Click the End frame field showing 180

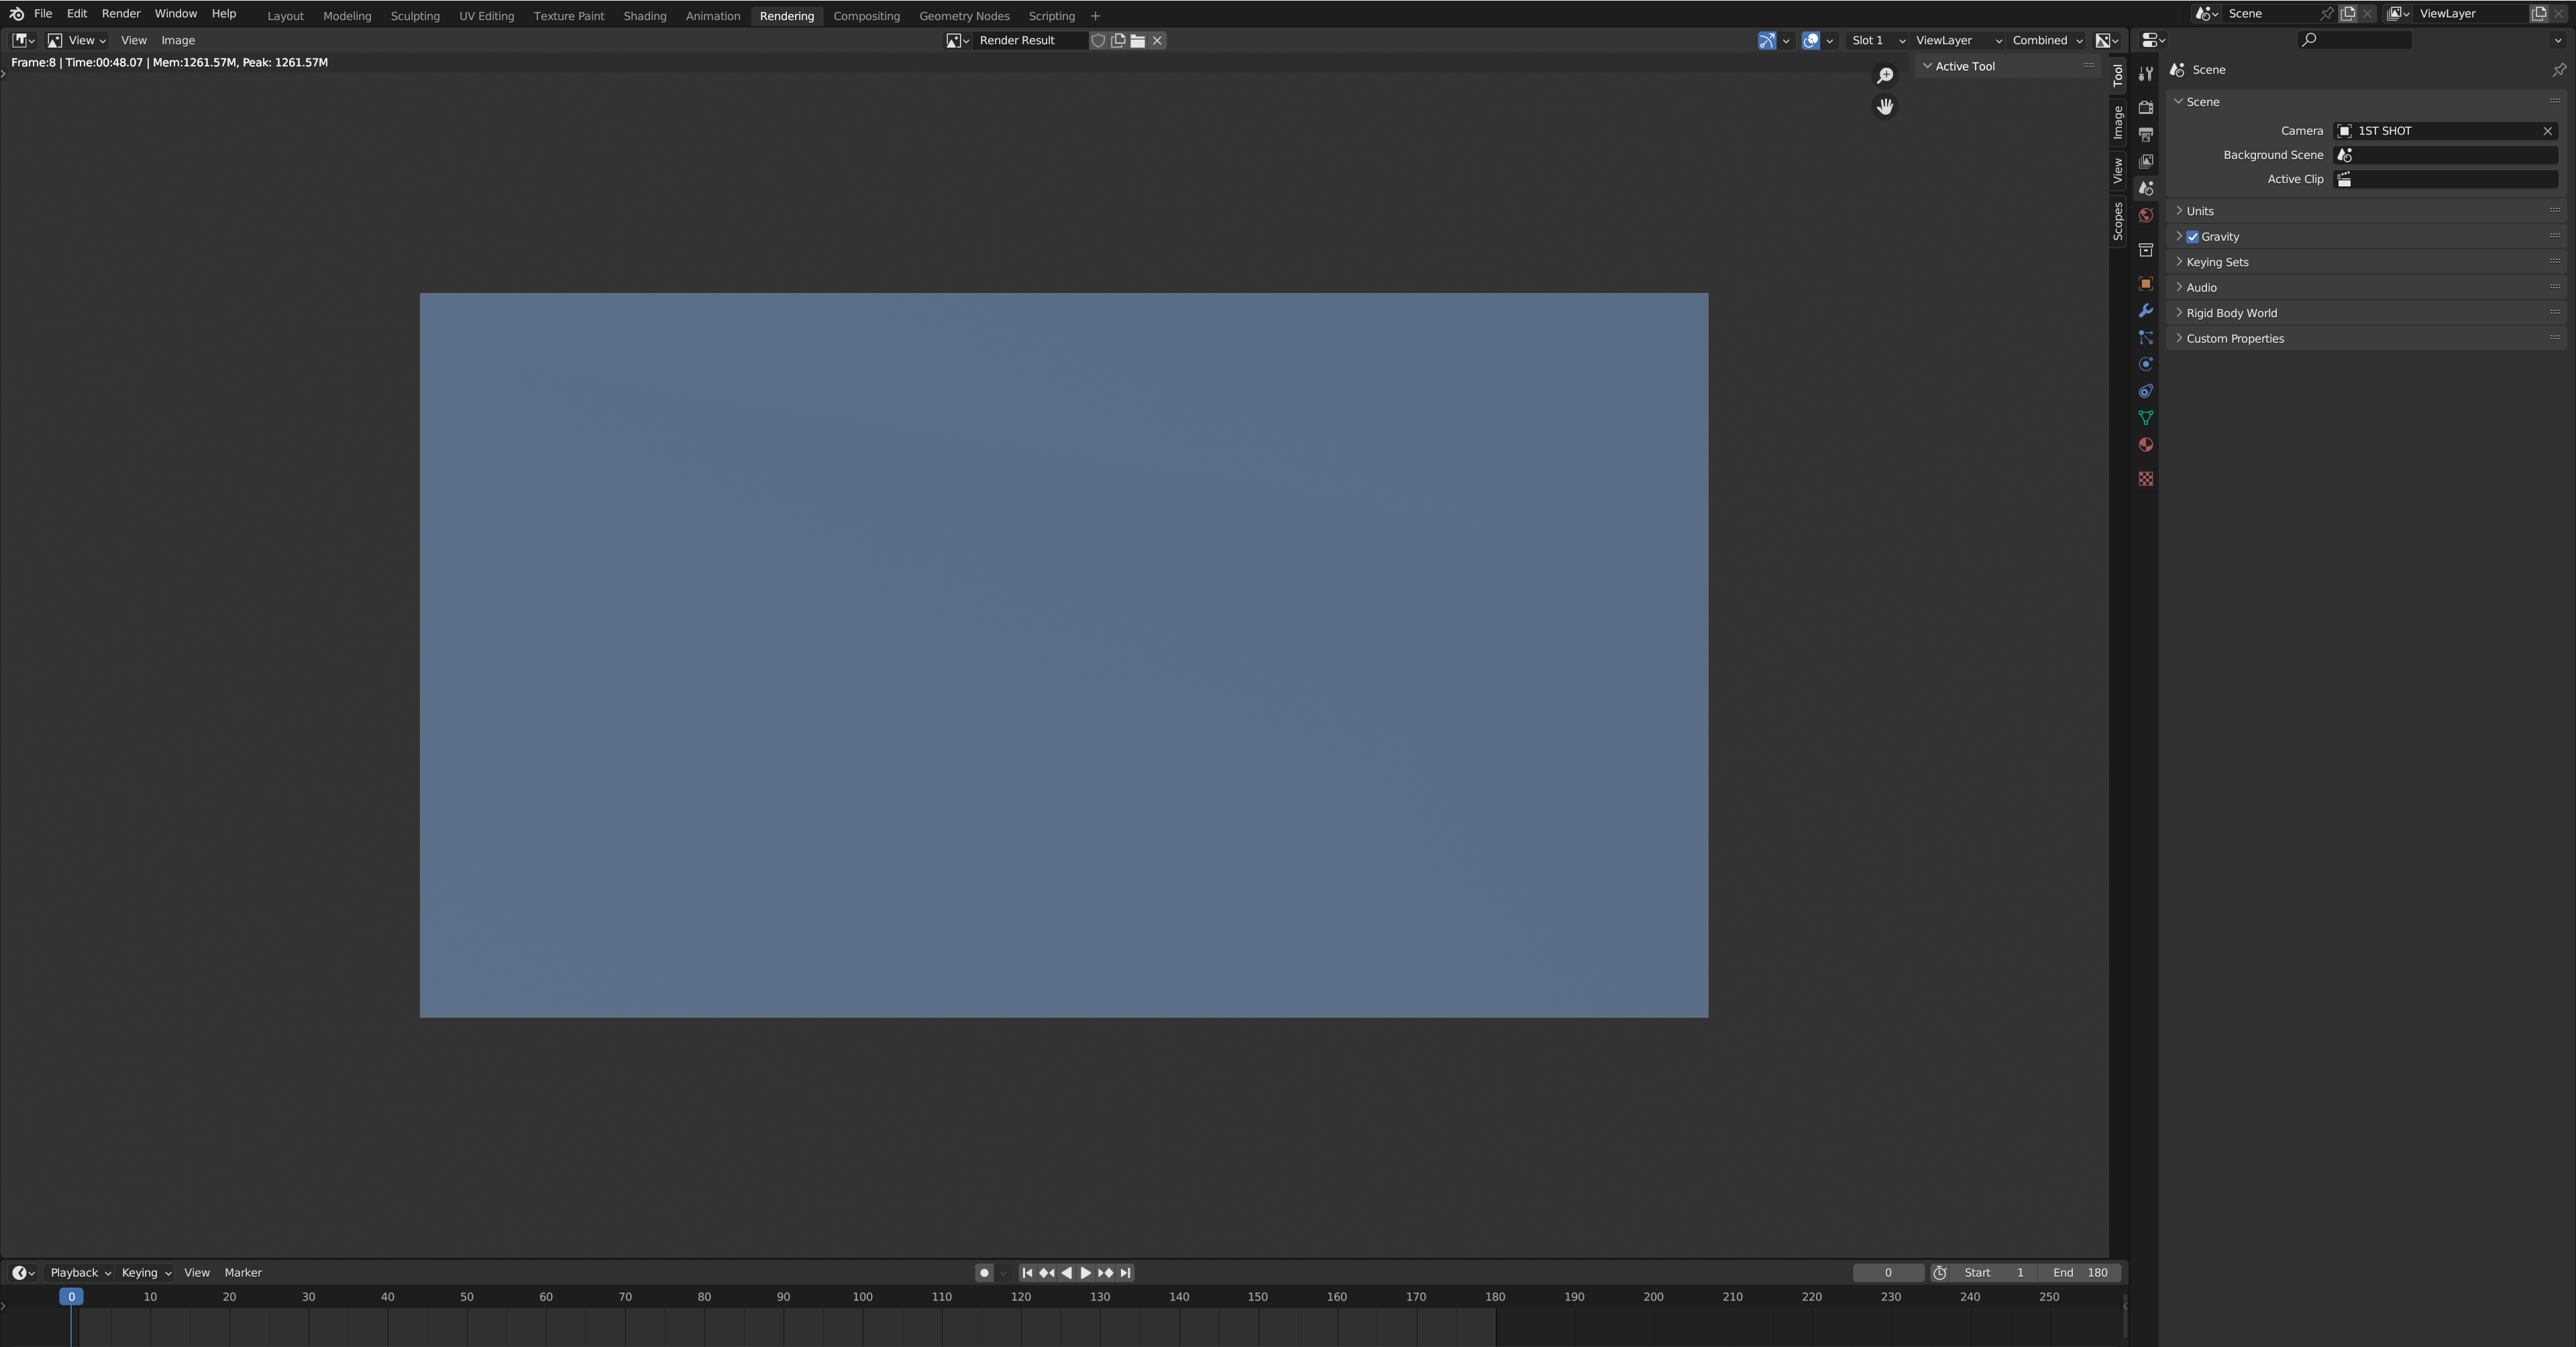pos(2081,1273)
